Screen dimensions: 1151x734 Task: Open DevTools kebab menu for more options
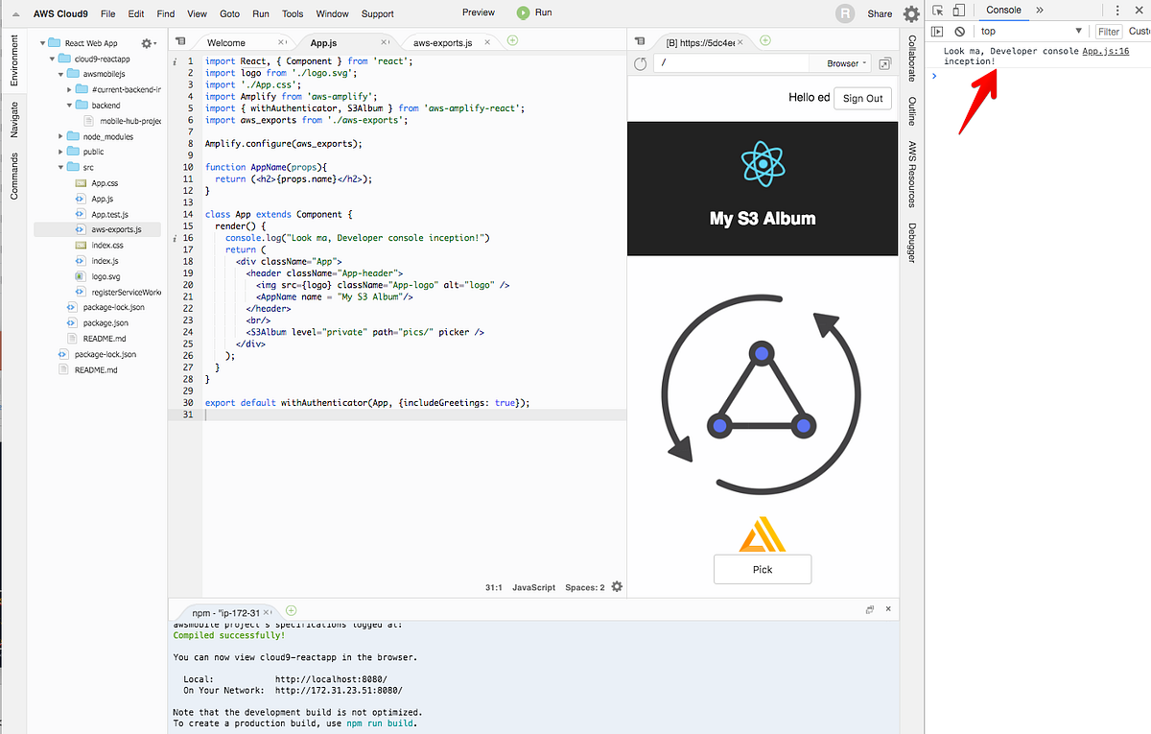(1118, 11)
